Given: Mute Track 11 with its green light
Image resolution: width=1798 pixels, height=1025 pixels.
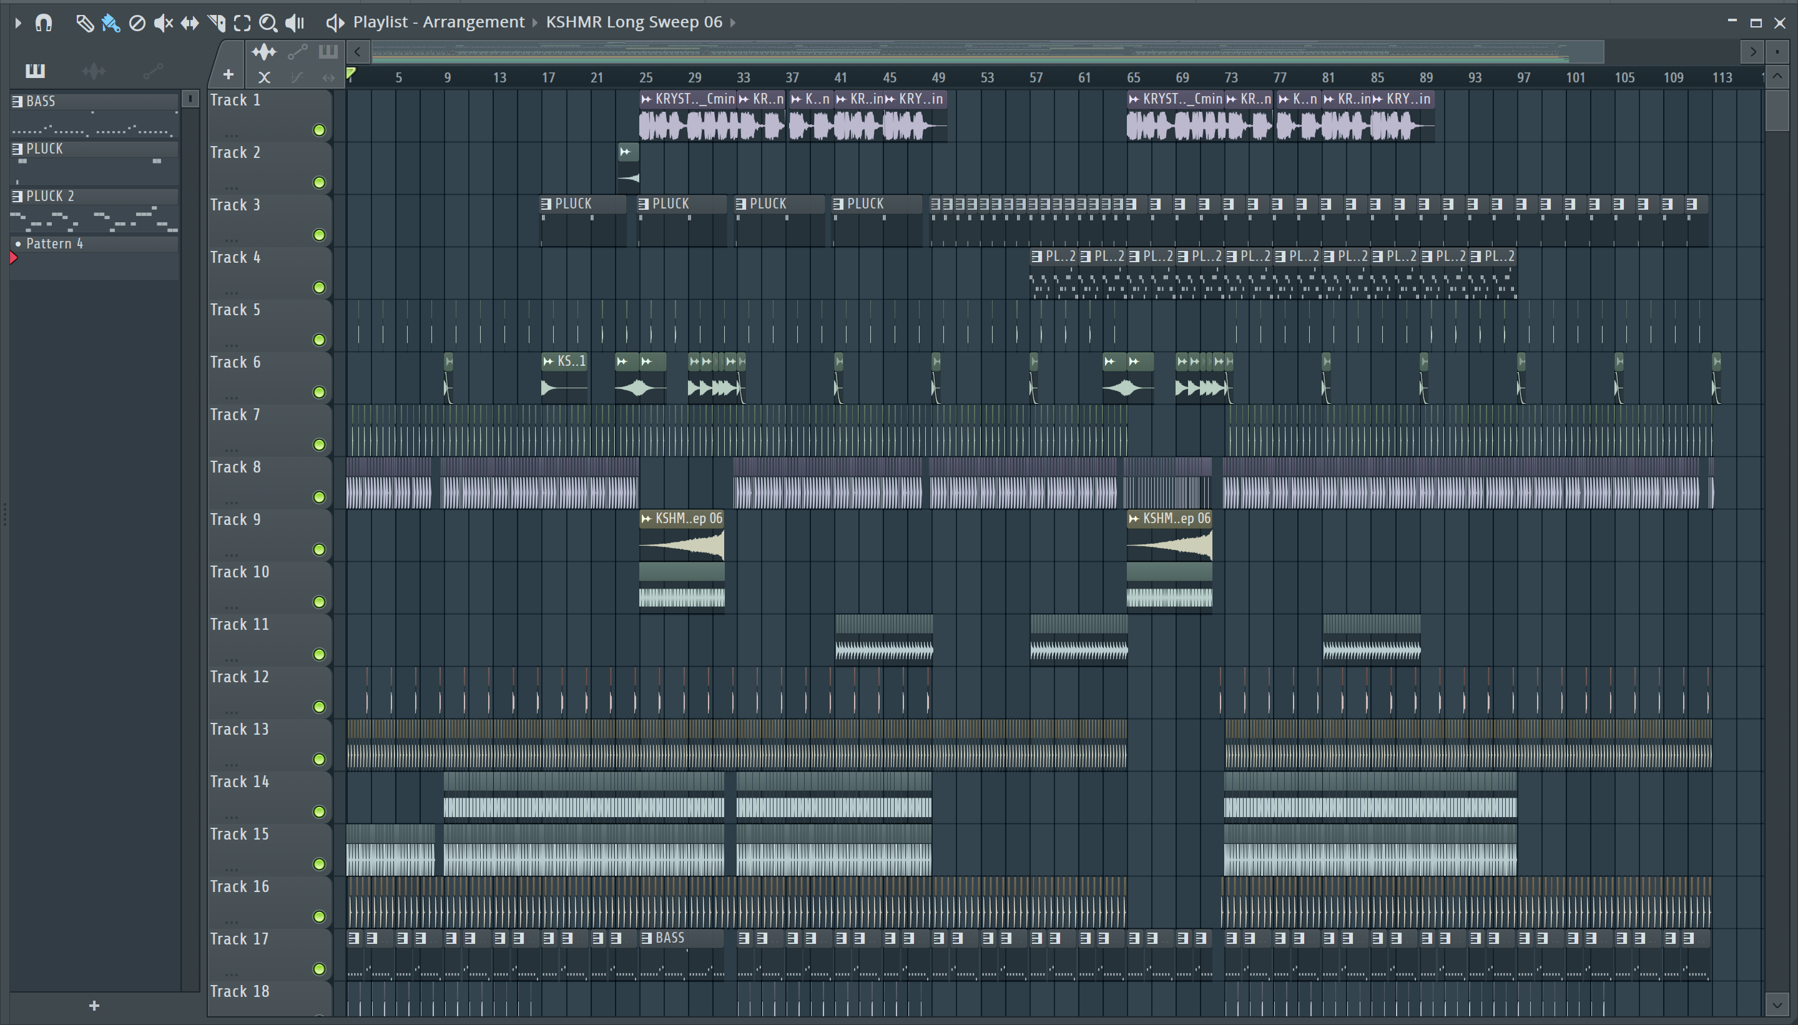Looking at the screenshot, I should click(x=319, y=655).
